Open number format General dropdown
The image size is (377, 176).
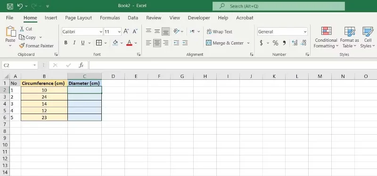click(x=305, y=31)
